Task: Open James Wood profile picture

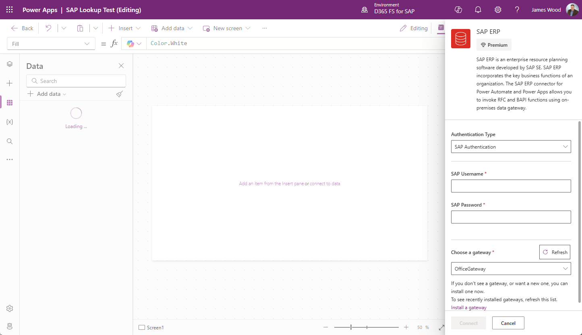Action: click(572, 10)
